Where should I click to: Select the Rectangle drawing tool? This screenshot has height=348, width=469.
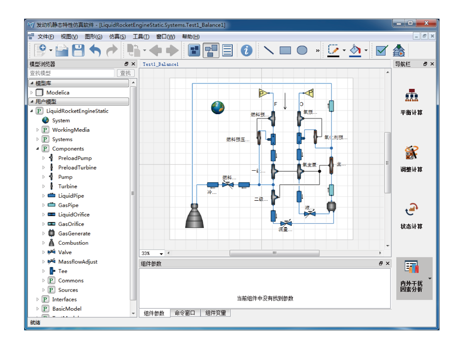(x=285, y=51)
